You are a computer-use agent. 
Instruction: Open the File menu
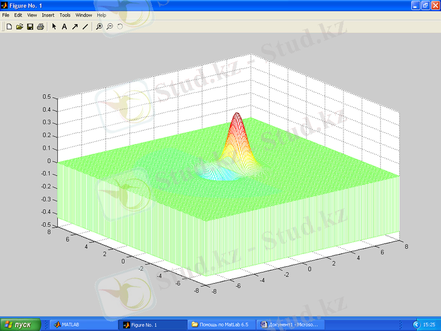6,15
